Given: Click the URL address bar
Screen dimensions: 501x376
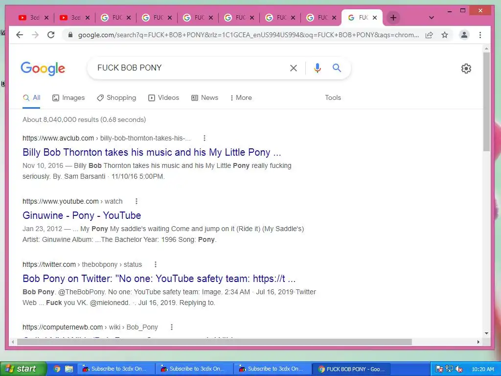Looking at the screenshot, I should 248,35.
